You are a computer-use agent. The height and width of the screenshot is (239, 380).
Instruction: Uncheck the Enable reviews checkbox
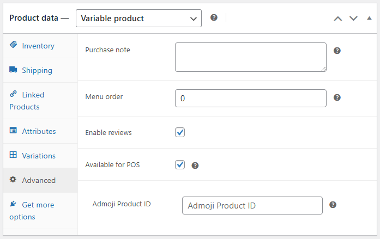(x=180, y=132)
